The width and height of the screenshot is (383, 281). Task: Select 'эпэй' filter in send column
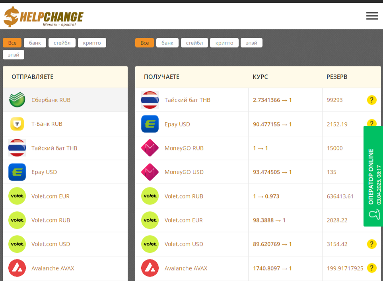click(14, 55)
